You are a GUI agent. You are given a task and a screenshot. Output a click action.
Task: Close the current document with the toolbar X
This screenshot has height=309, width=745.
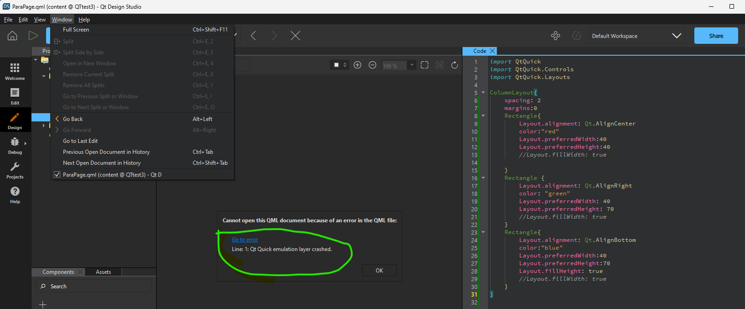[295, 36]
